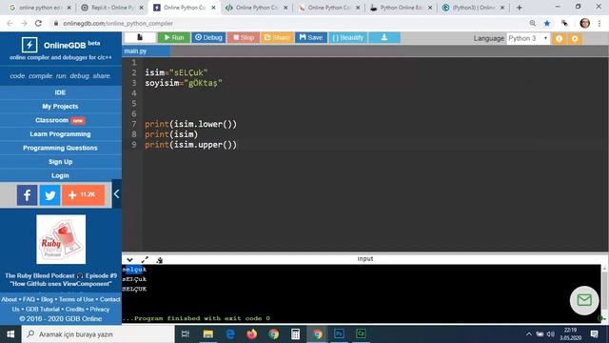The image size is (609, 343).
Task: Switch to the Repl.it browser tab
Action: pyautogui.click(x=112, y=8)
